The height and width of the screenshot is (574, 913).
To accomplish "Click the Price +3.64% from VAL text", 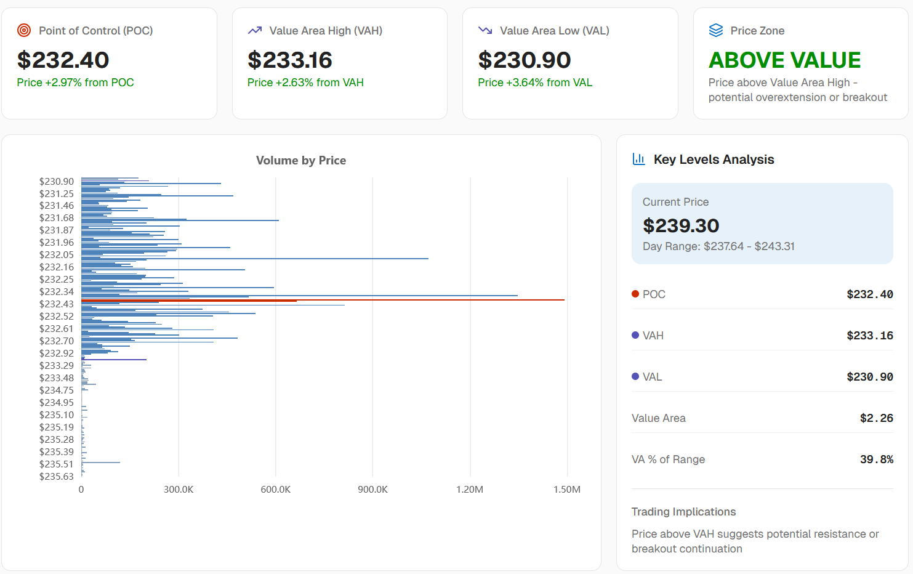I will (535, 83).
